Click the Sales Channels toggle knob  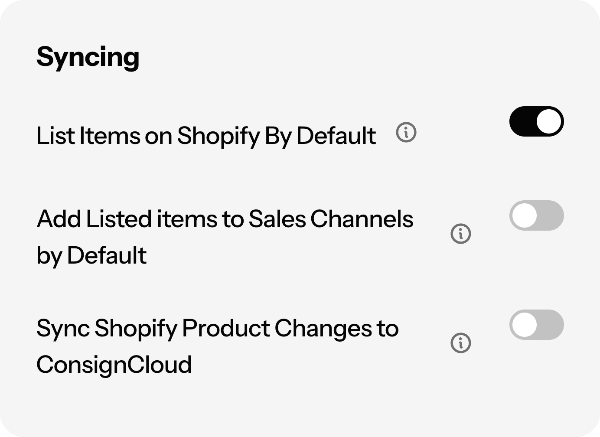click(525, 215)
